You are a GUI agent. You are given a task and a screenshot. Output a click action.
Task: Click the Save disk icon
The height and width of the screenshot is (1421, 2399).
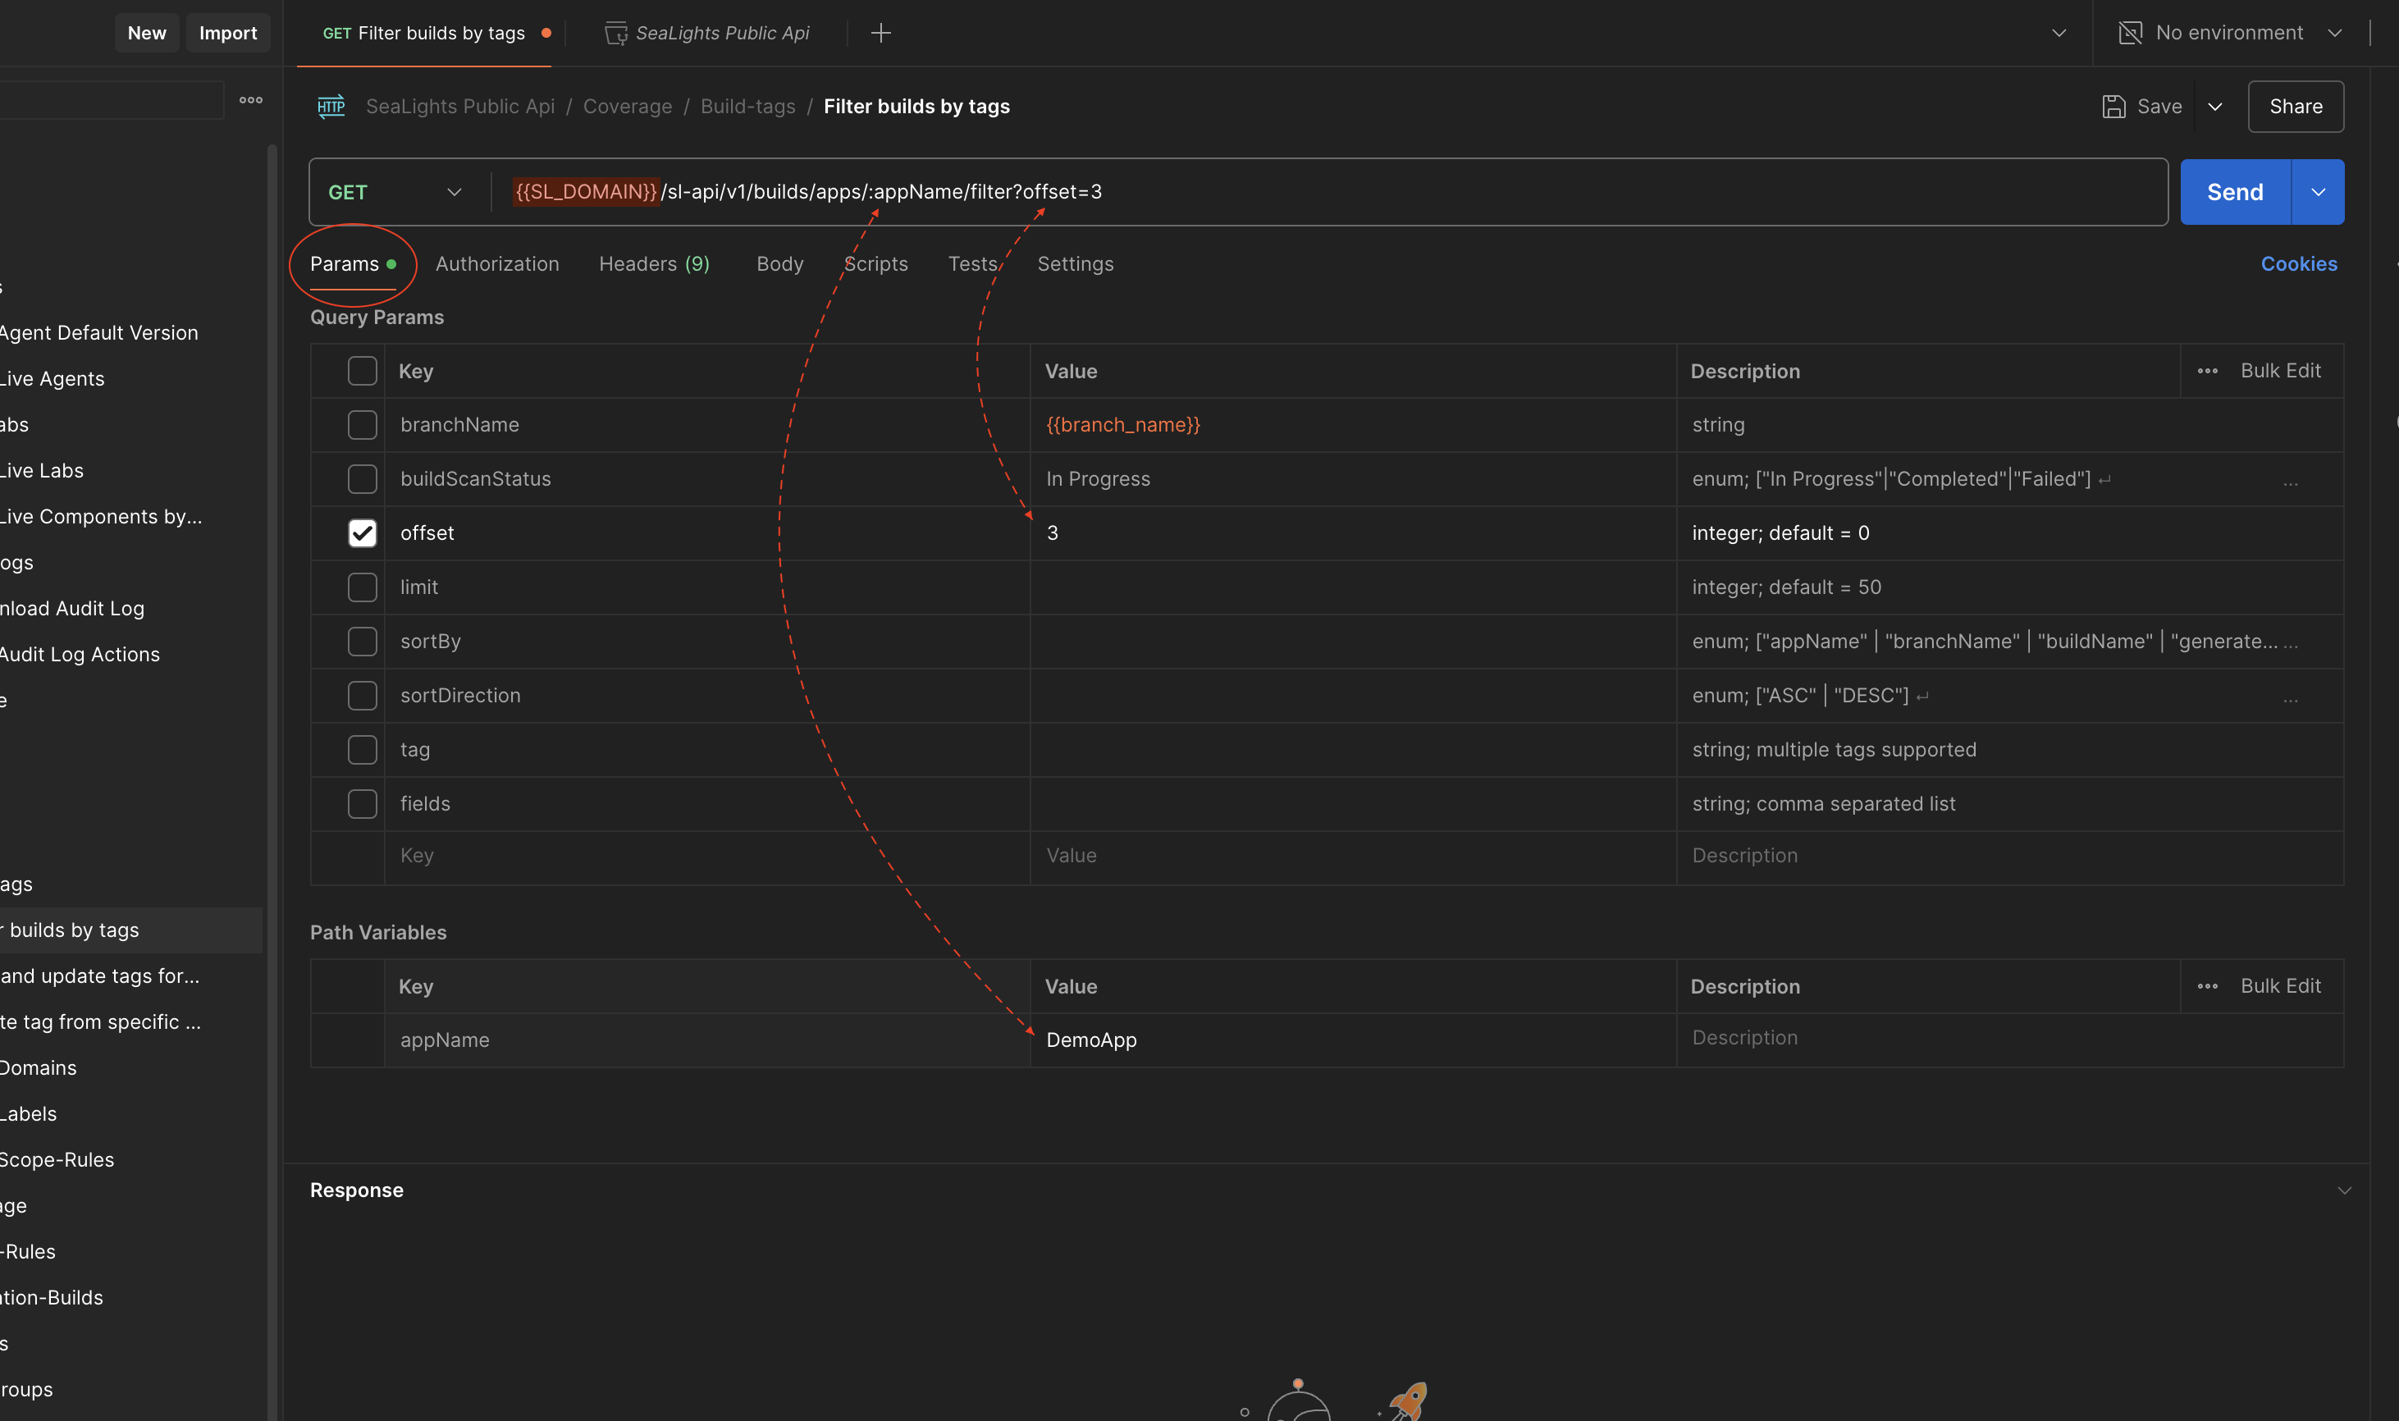2113,107
